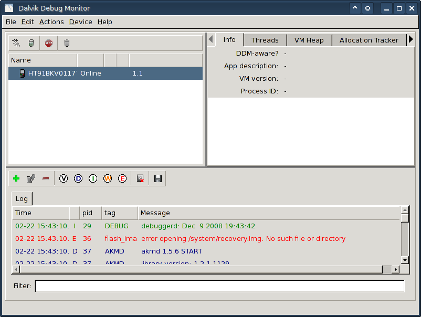Click the log horizontal scrollbar left arrow
This screenshot has width=421, height=317.
(x=16, y=269)
